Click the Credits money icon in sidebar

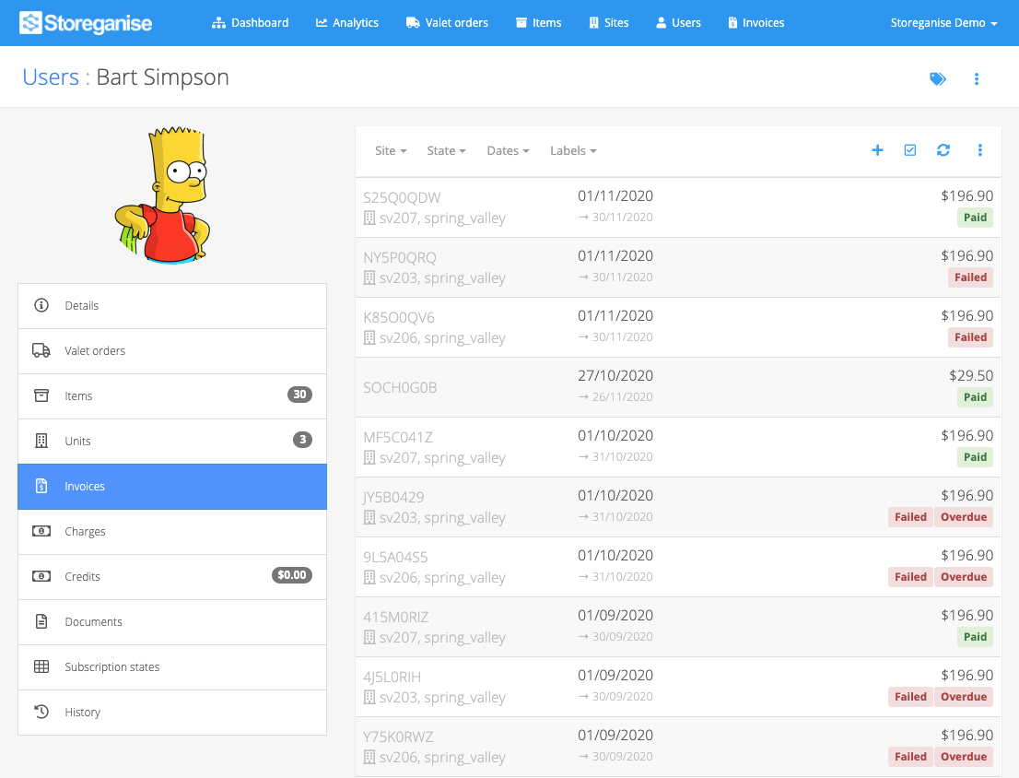41,576
